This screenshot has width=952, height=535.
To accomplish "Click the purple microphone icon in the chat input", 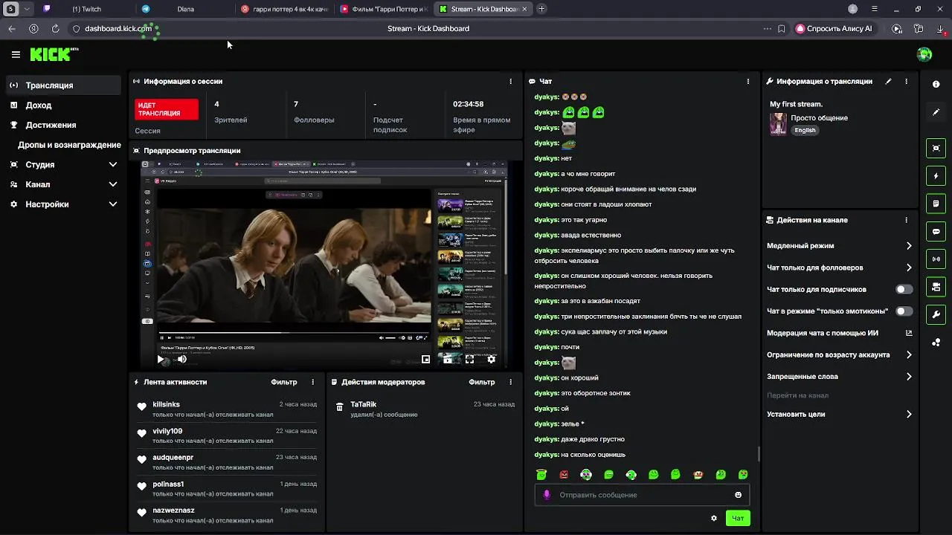I will tap(547, 495).
